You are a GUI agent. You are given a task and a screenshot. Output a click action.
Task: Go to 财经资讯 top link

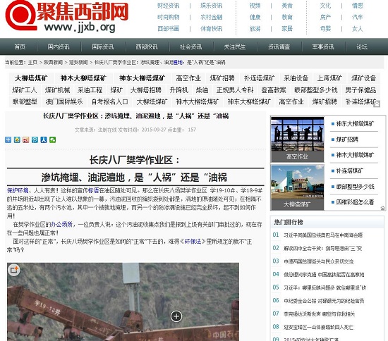coord(169,6)
